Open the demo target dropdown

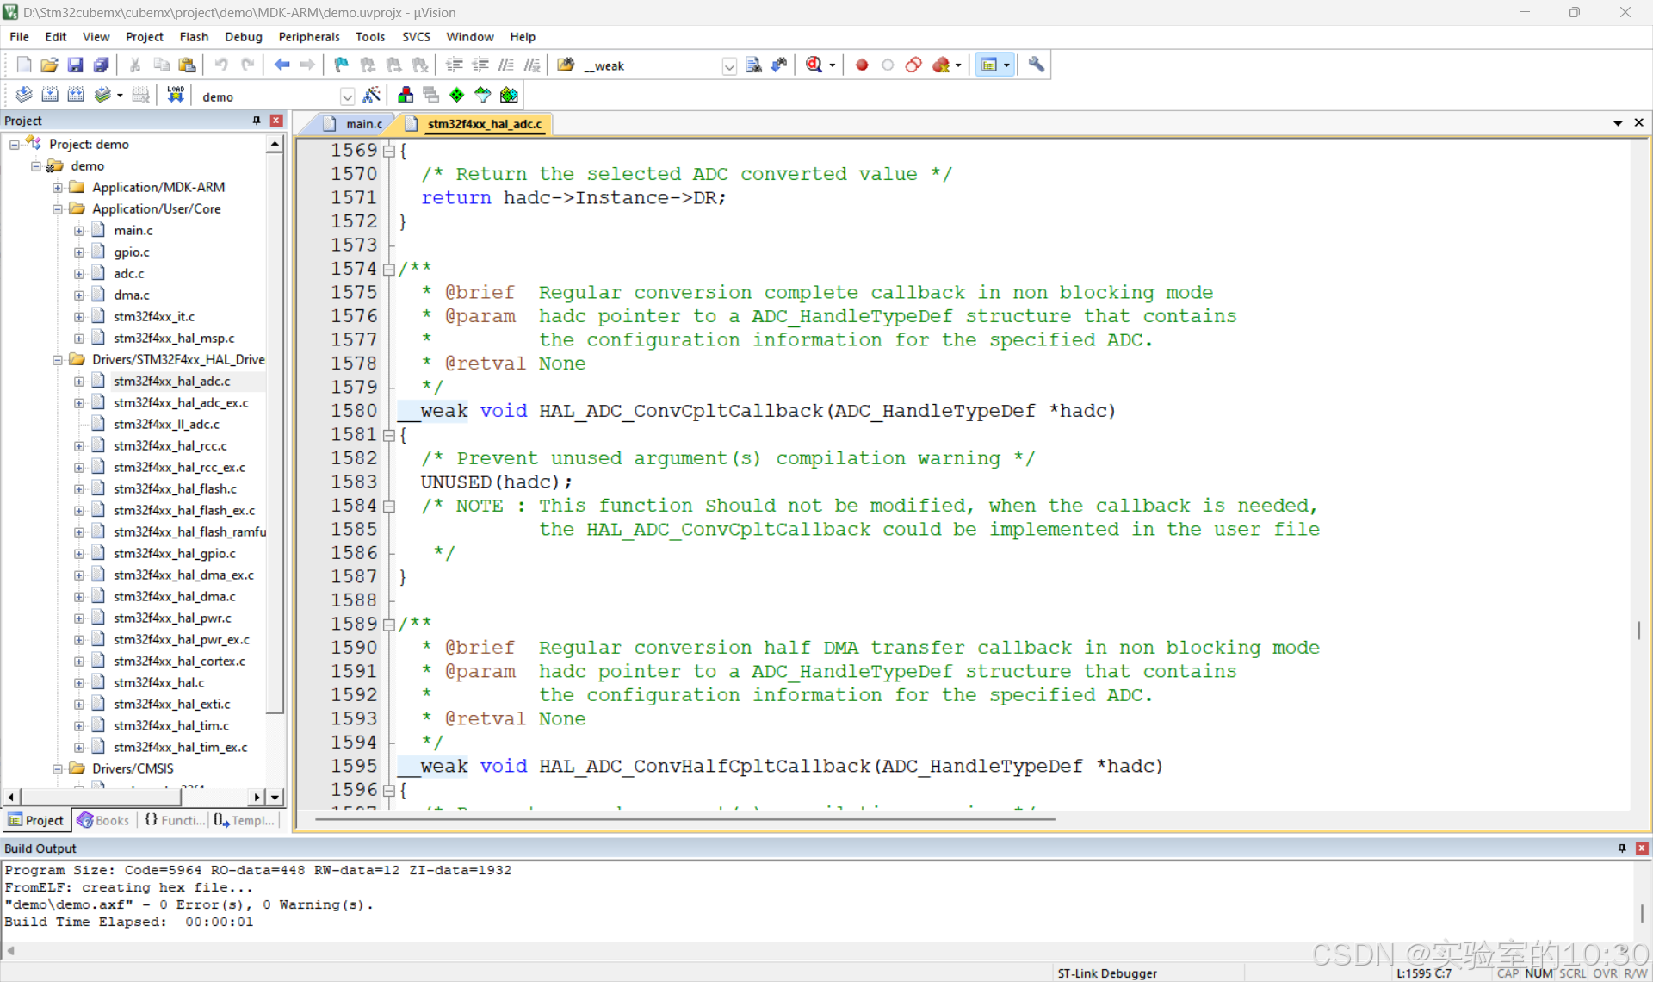347,96
